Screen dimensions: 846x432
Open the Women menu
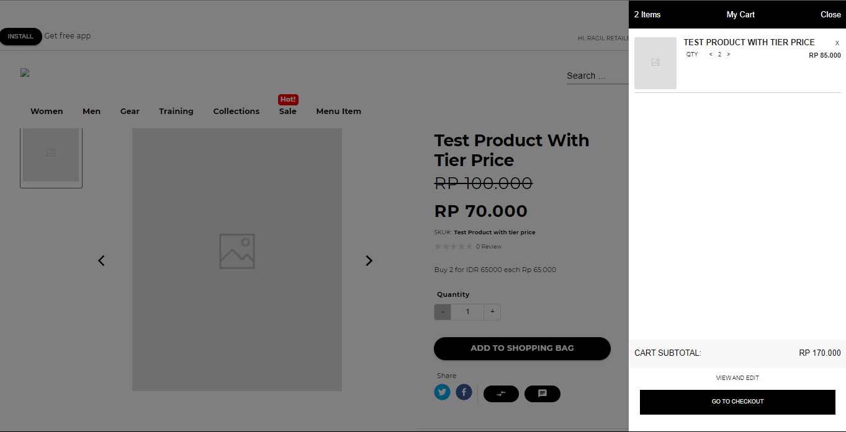click(x=47, y=111)
